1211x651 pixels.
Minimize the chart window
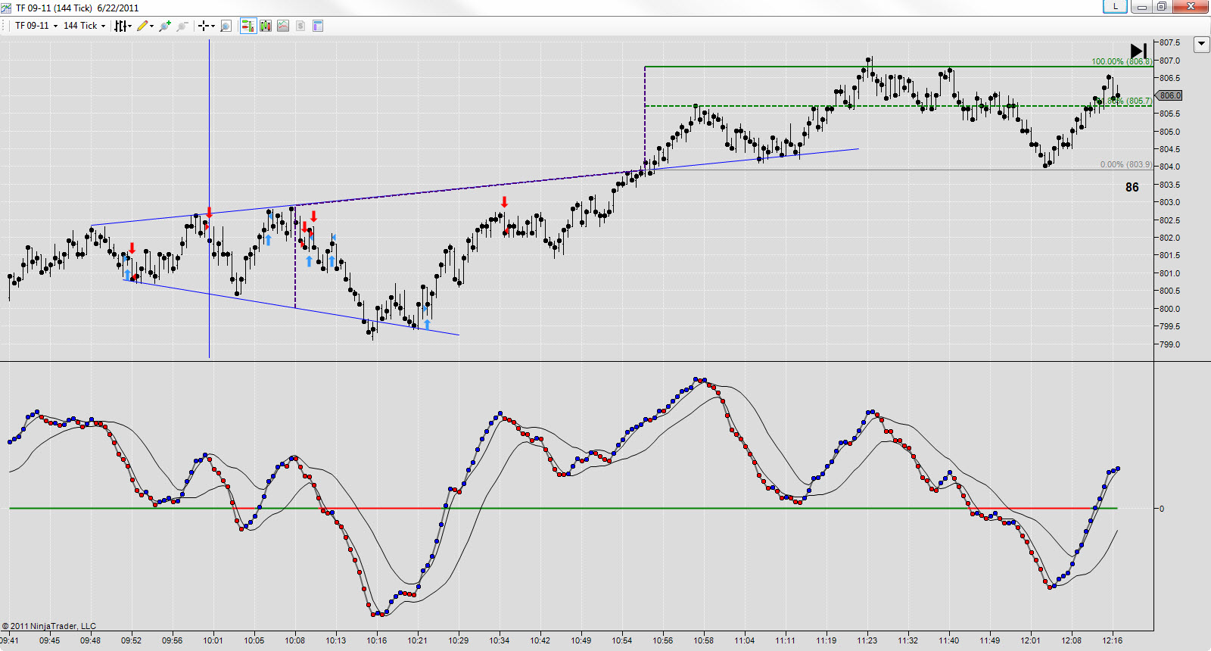pos(1142,7)
